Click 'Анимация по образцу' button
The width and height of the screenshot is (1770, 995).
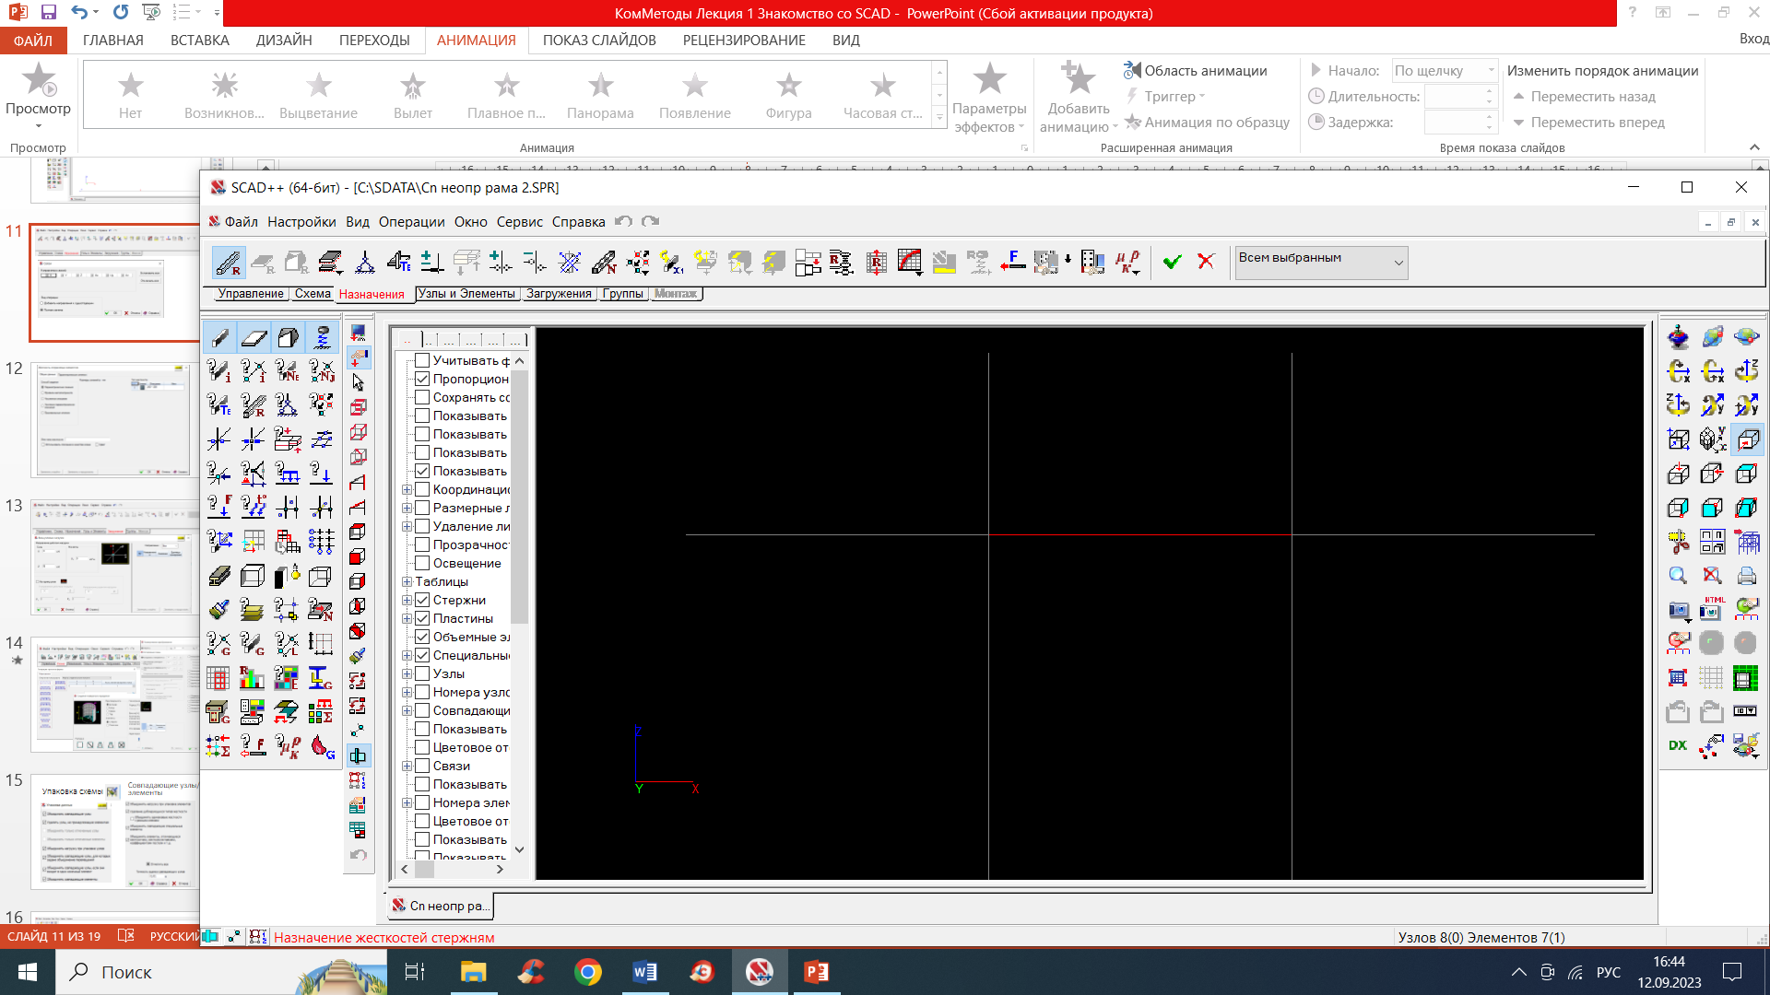[1206, 122]
